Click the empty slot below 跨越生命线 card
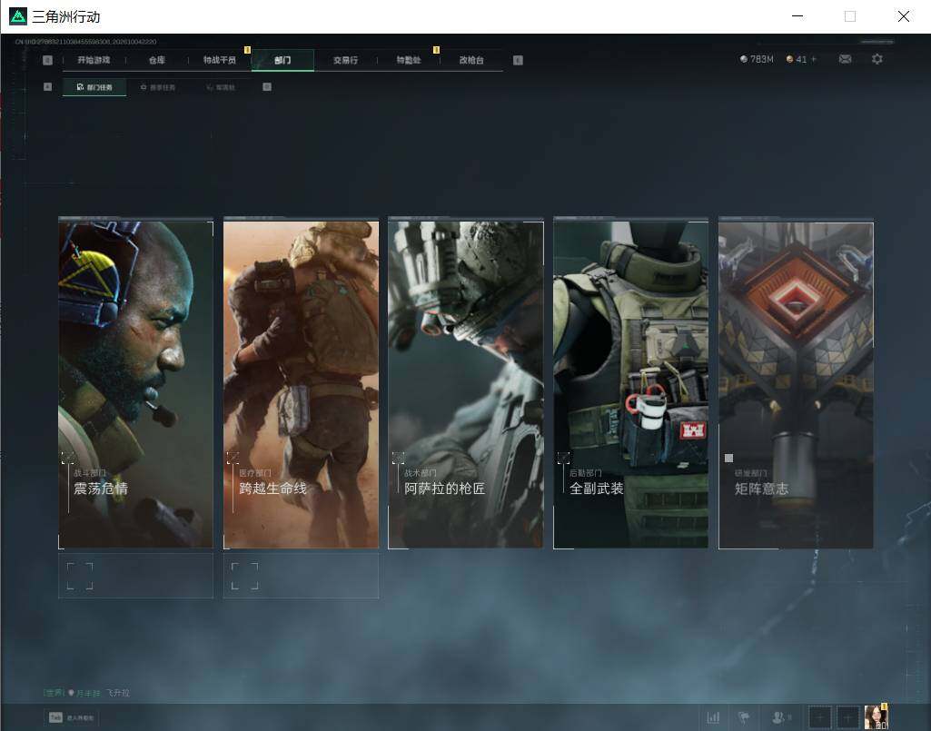 pos(301,576)
